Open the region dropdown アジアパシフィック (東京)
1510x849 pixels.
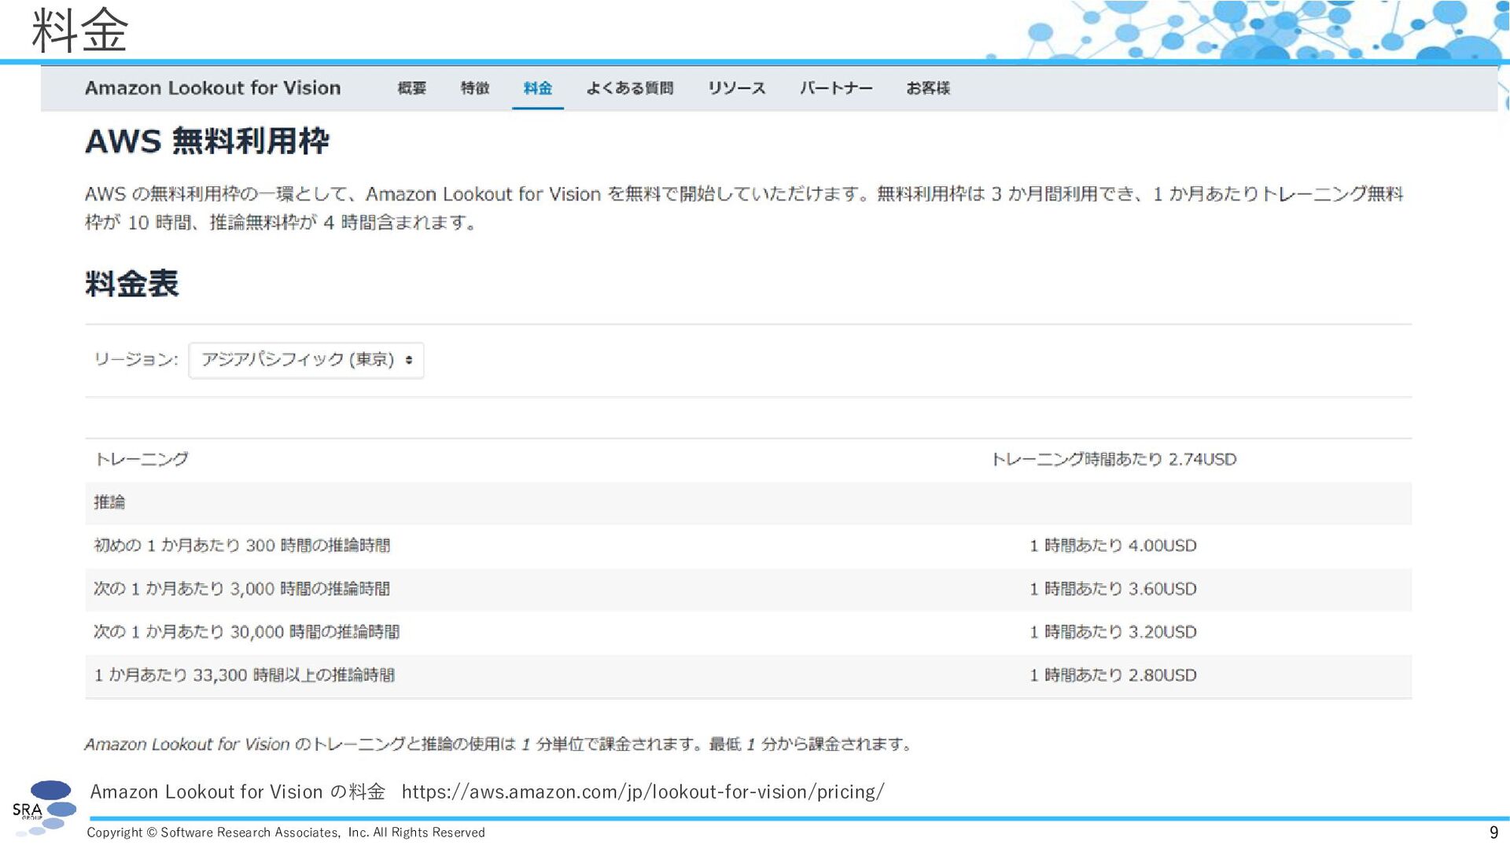(x=306, y=360)
